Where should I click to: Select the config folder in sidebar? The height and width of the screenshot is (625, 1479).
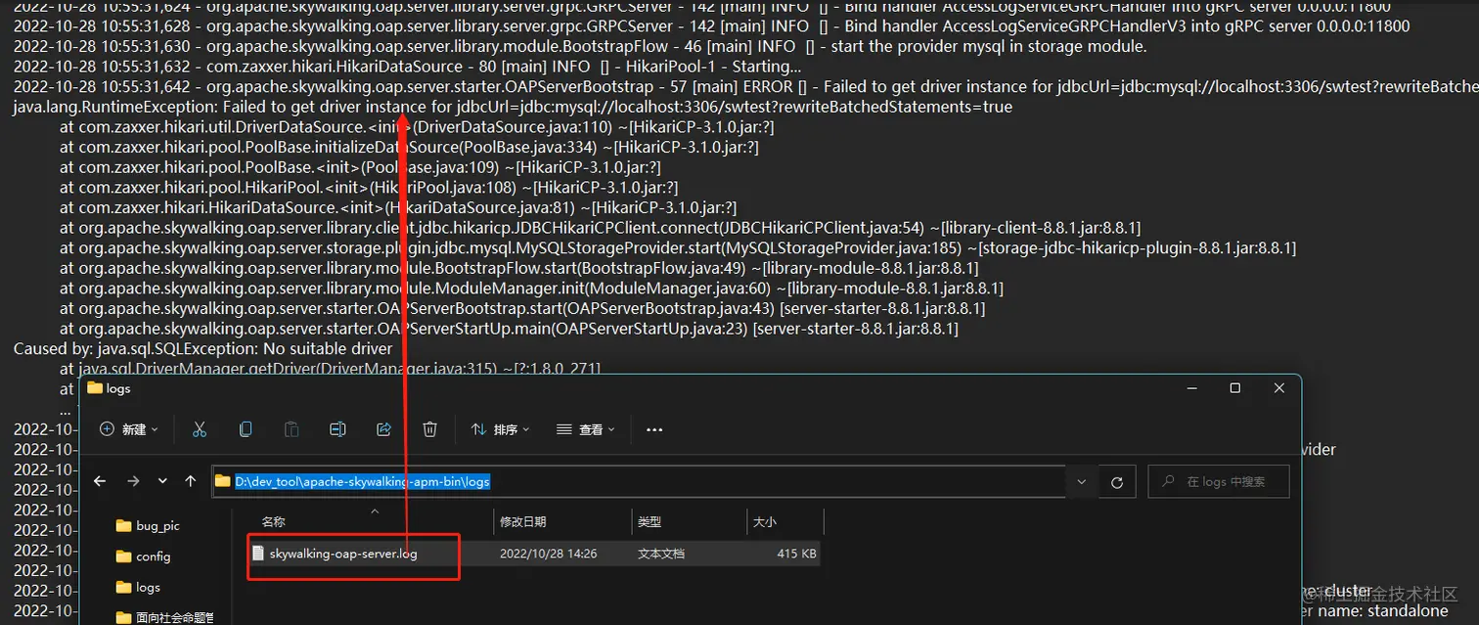[x=143, y=557]
